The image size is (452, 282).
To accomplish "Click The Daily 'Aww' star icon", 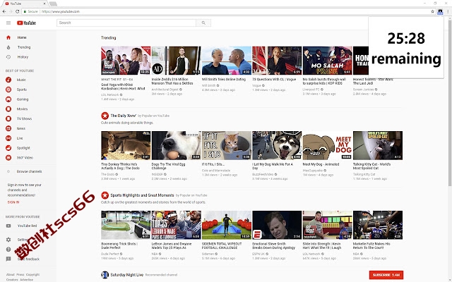I will 105,116.
